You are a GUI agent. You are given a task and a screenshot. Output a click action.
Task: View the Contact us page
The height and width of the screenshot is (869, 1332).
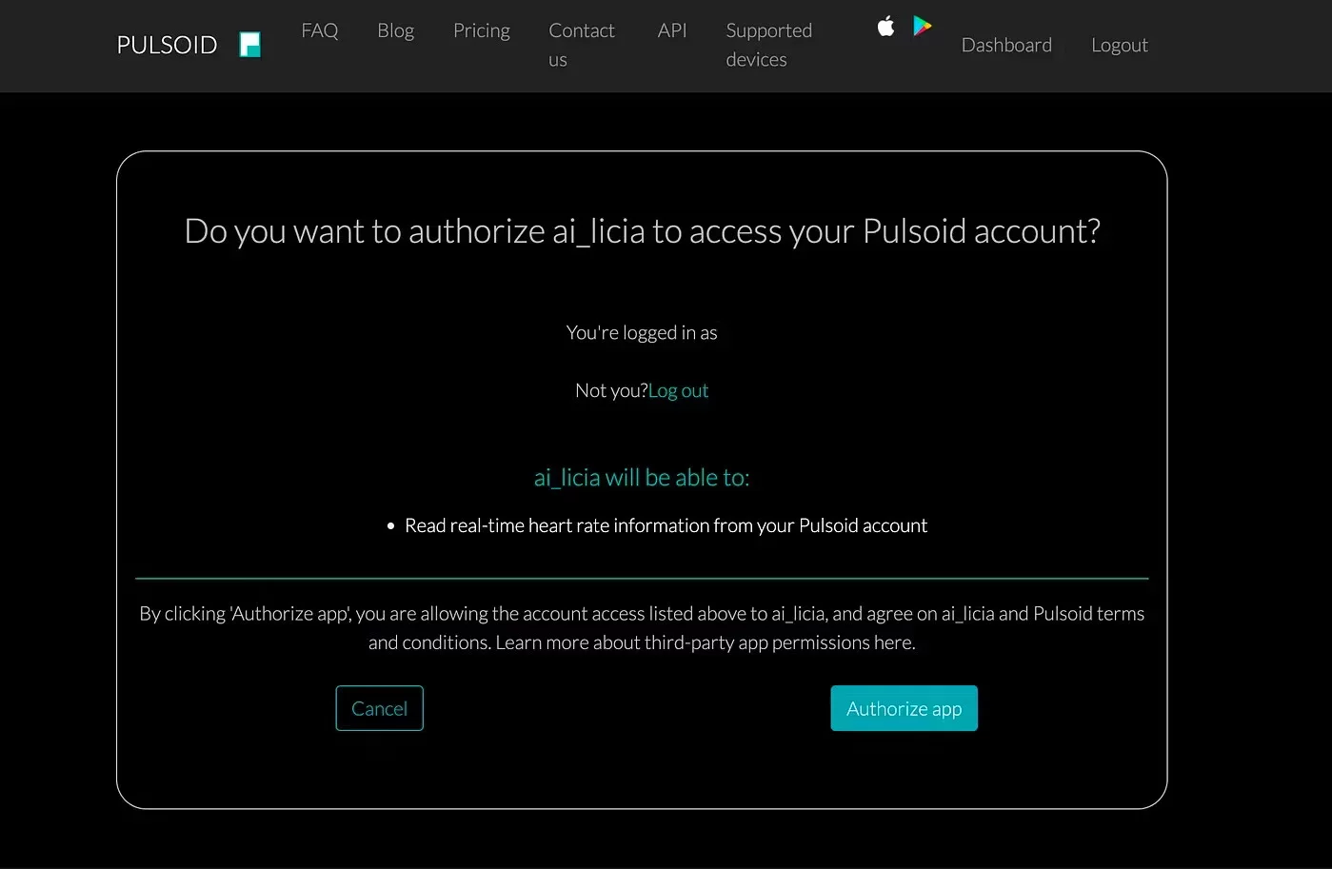(x=581, y=44)
